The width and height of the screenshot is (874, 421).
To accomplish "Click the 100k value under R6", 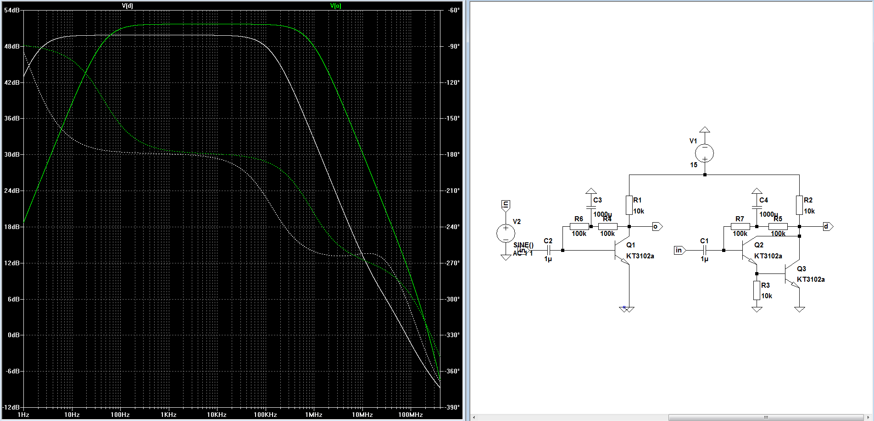I will click(x=579, y=234).
